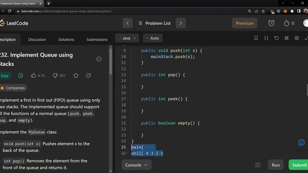
Task: Add problem to favorites star
Action: click(x=76, y=75)
